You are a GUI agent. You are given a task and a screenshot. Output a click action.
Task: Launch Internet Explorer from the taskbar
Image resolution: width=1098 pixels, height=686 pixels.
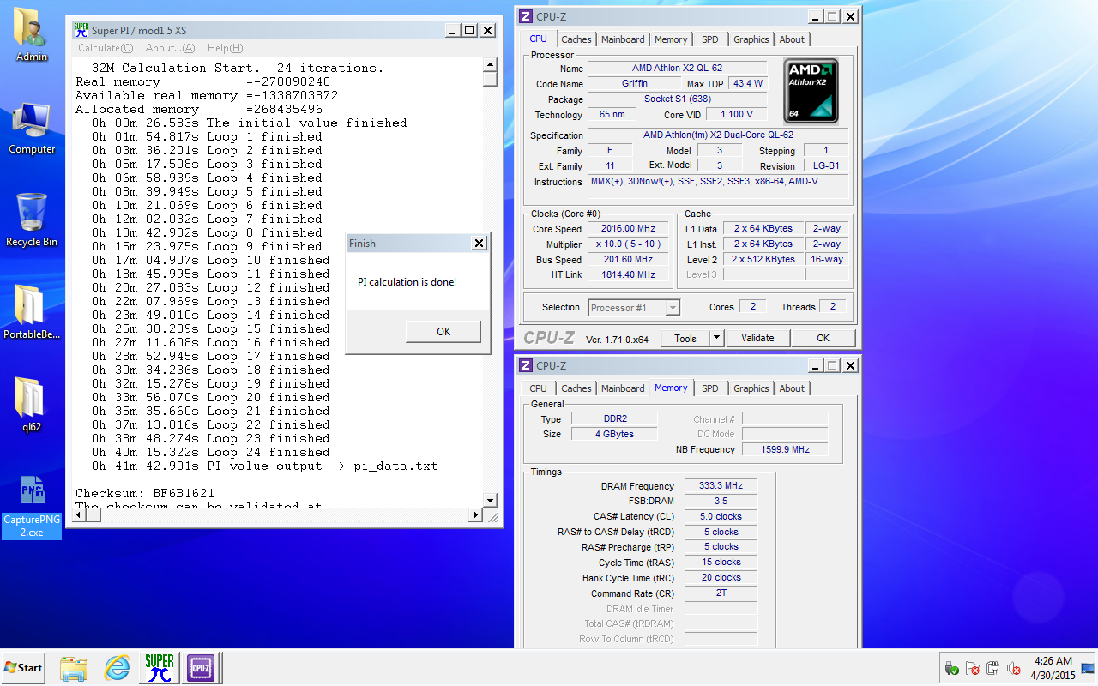[117, 667]
